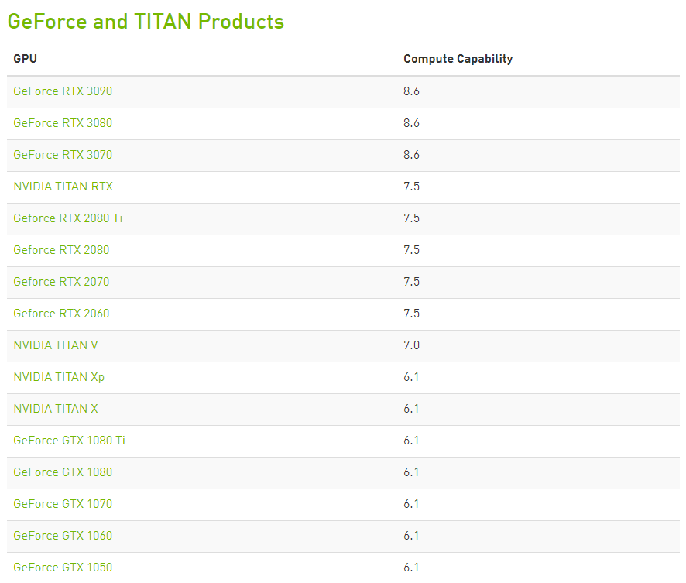This screenshot has width=686, height=583.
Task: Click the 8.6 value for RTX 3070
Action: (411, 155)
